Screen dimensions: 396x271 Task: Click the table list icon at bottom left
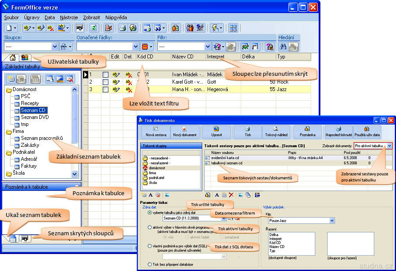coord(13,238)
